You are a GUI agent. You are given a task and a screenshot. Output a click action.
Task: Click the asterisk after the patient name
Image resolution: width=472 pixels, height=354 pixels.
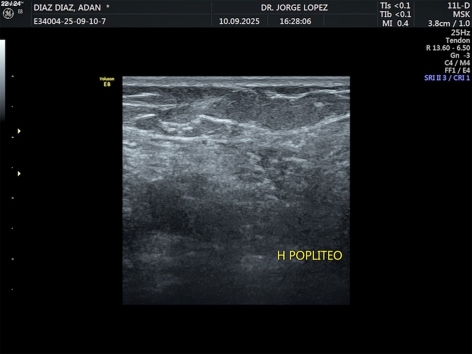point(108,8)
